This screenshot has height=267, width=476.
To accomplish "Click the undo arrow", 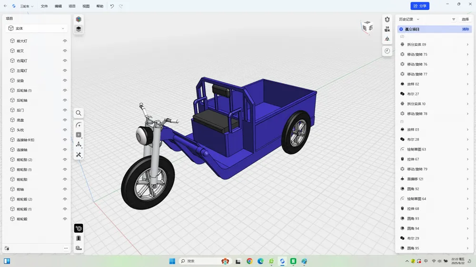I will point(112,6).
